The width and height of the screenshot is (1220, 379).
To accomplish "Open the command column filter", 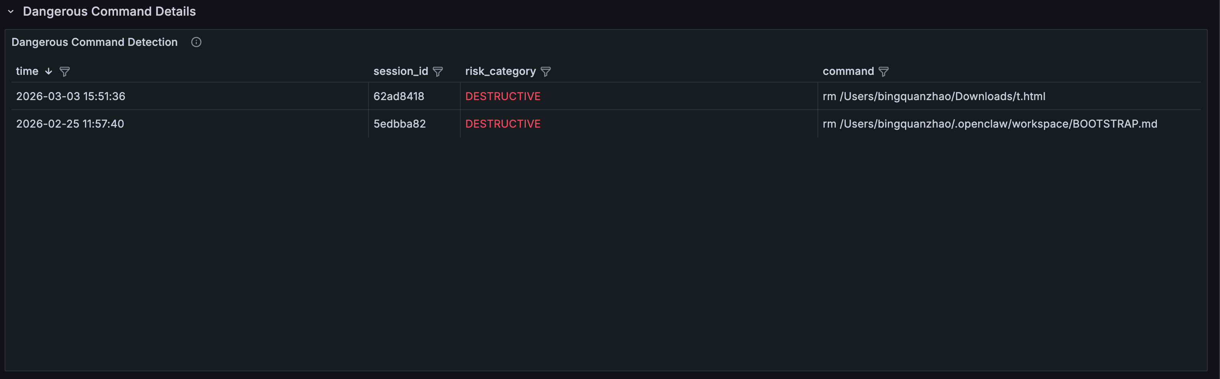I will pyautogui.click(x=883, y=71).
